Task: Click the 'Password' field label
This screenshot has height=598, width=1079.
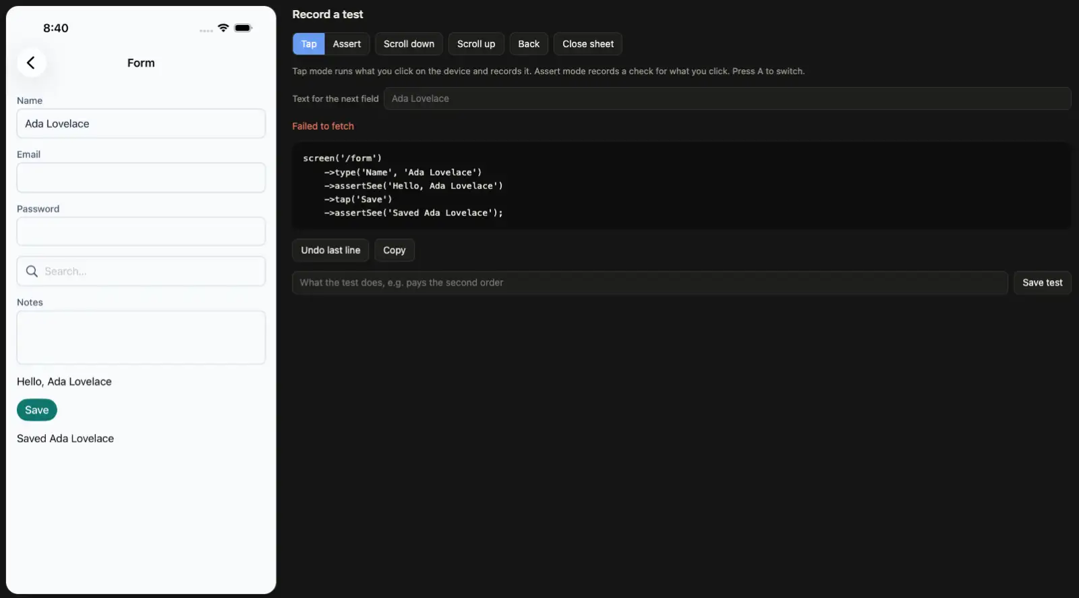Action: tap(38, 209)
